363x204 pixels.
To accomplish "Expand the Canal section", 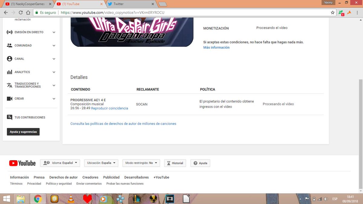I will click(x=54, y=59).
